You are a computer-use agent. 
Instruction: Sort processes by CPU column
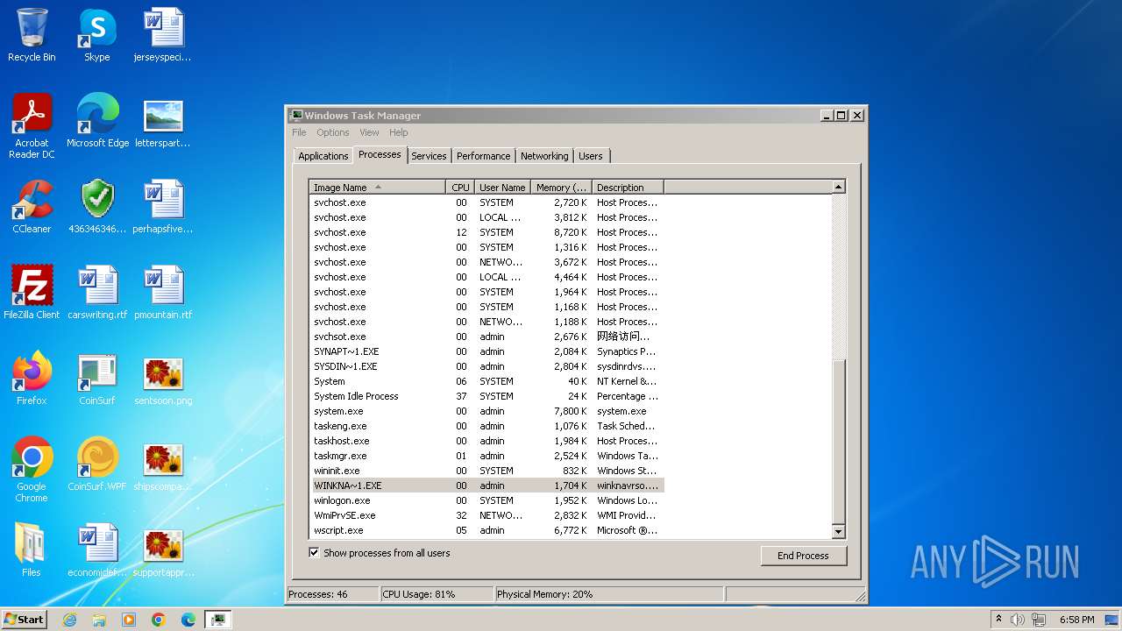point(461,187)
